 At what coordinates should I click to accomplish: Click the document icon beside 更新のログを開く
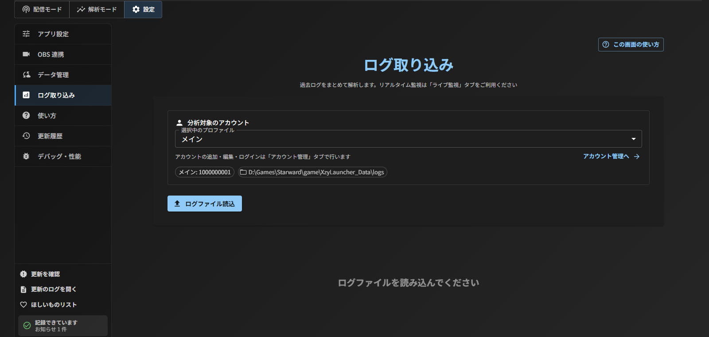point(23,289)
